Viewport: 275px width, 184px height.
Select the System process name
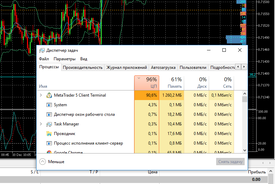click(60, 105)
